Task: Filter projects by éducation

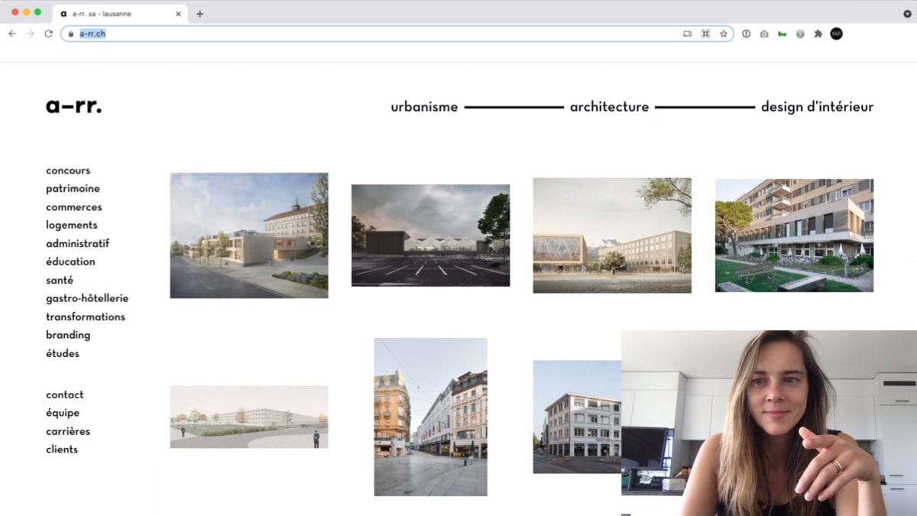Action: pos(70,261)
